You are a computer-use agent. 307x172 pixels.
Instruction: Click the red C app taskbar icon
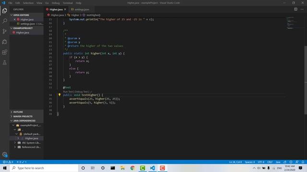[162, 168]
